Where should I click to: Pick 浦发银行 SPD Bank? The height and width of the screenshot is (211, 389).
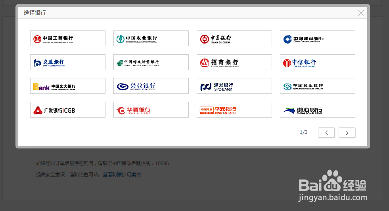point(234,86)
